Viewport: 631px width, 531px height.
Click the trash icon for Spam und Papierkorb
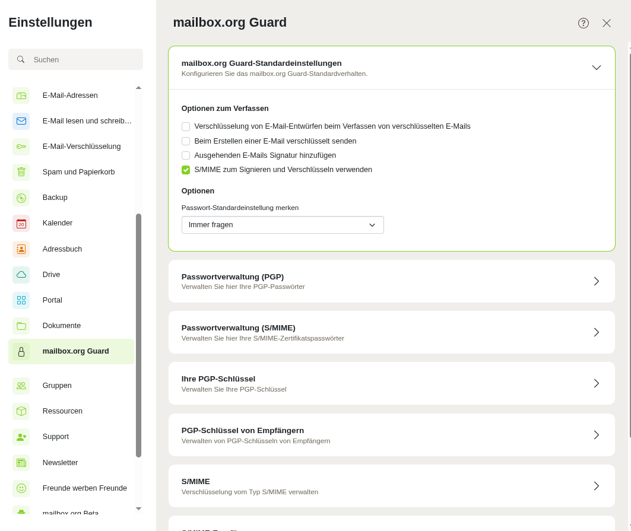(x=21, y=172)
